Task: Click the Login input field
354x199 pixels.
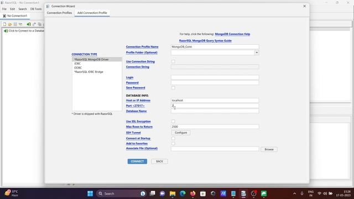Action: click(215, 77)
